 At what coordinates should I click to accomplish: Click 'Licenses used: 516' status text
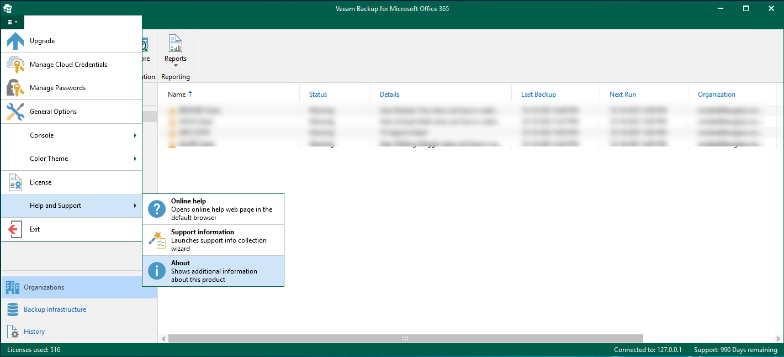tap(34, 350)
